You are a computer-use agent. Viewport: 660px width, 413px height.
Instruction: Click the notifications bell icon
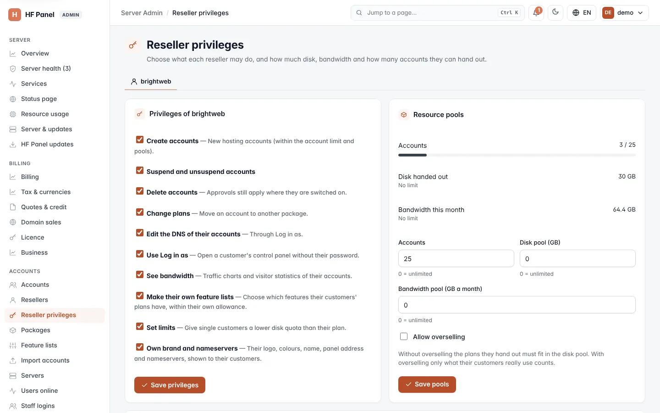pyautogui.click(x=536, y=13)
